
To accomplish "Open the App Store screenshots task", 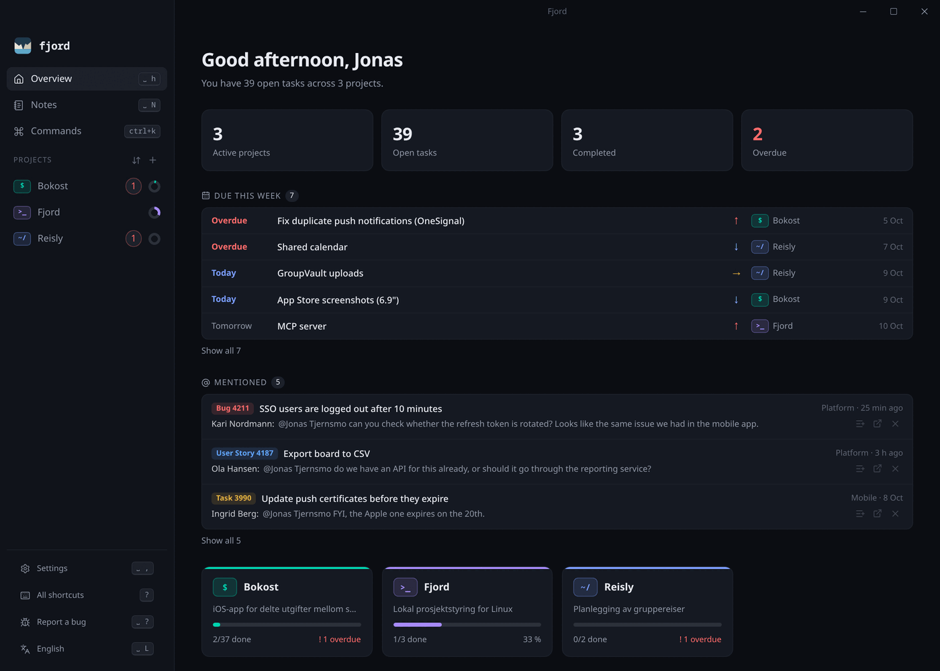I will point(557,299).
